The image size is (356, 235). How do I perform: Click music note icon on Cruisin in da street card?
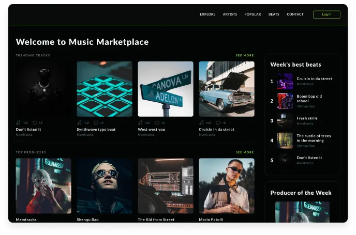[x=201, y=122]
